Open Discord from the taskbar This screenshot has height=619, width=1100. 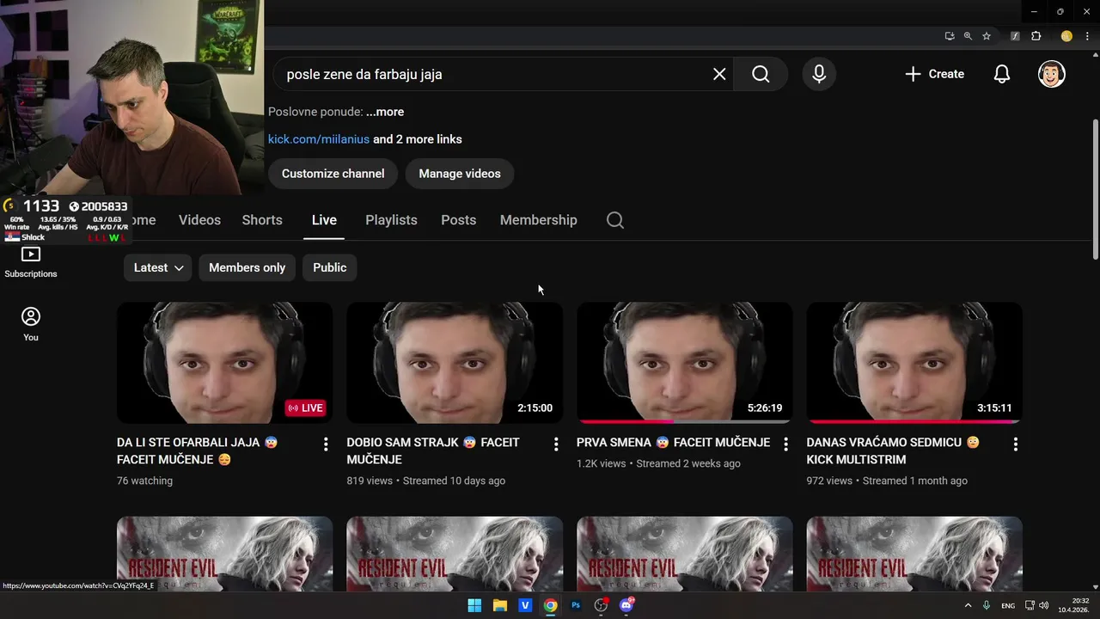click(x=626, y=605)
